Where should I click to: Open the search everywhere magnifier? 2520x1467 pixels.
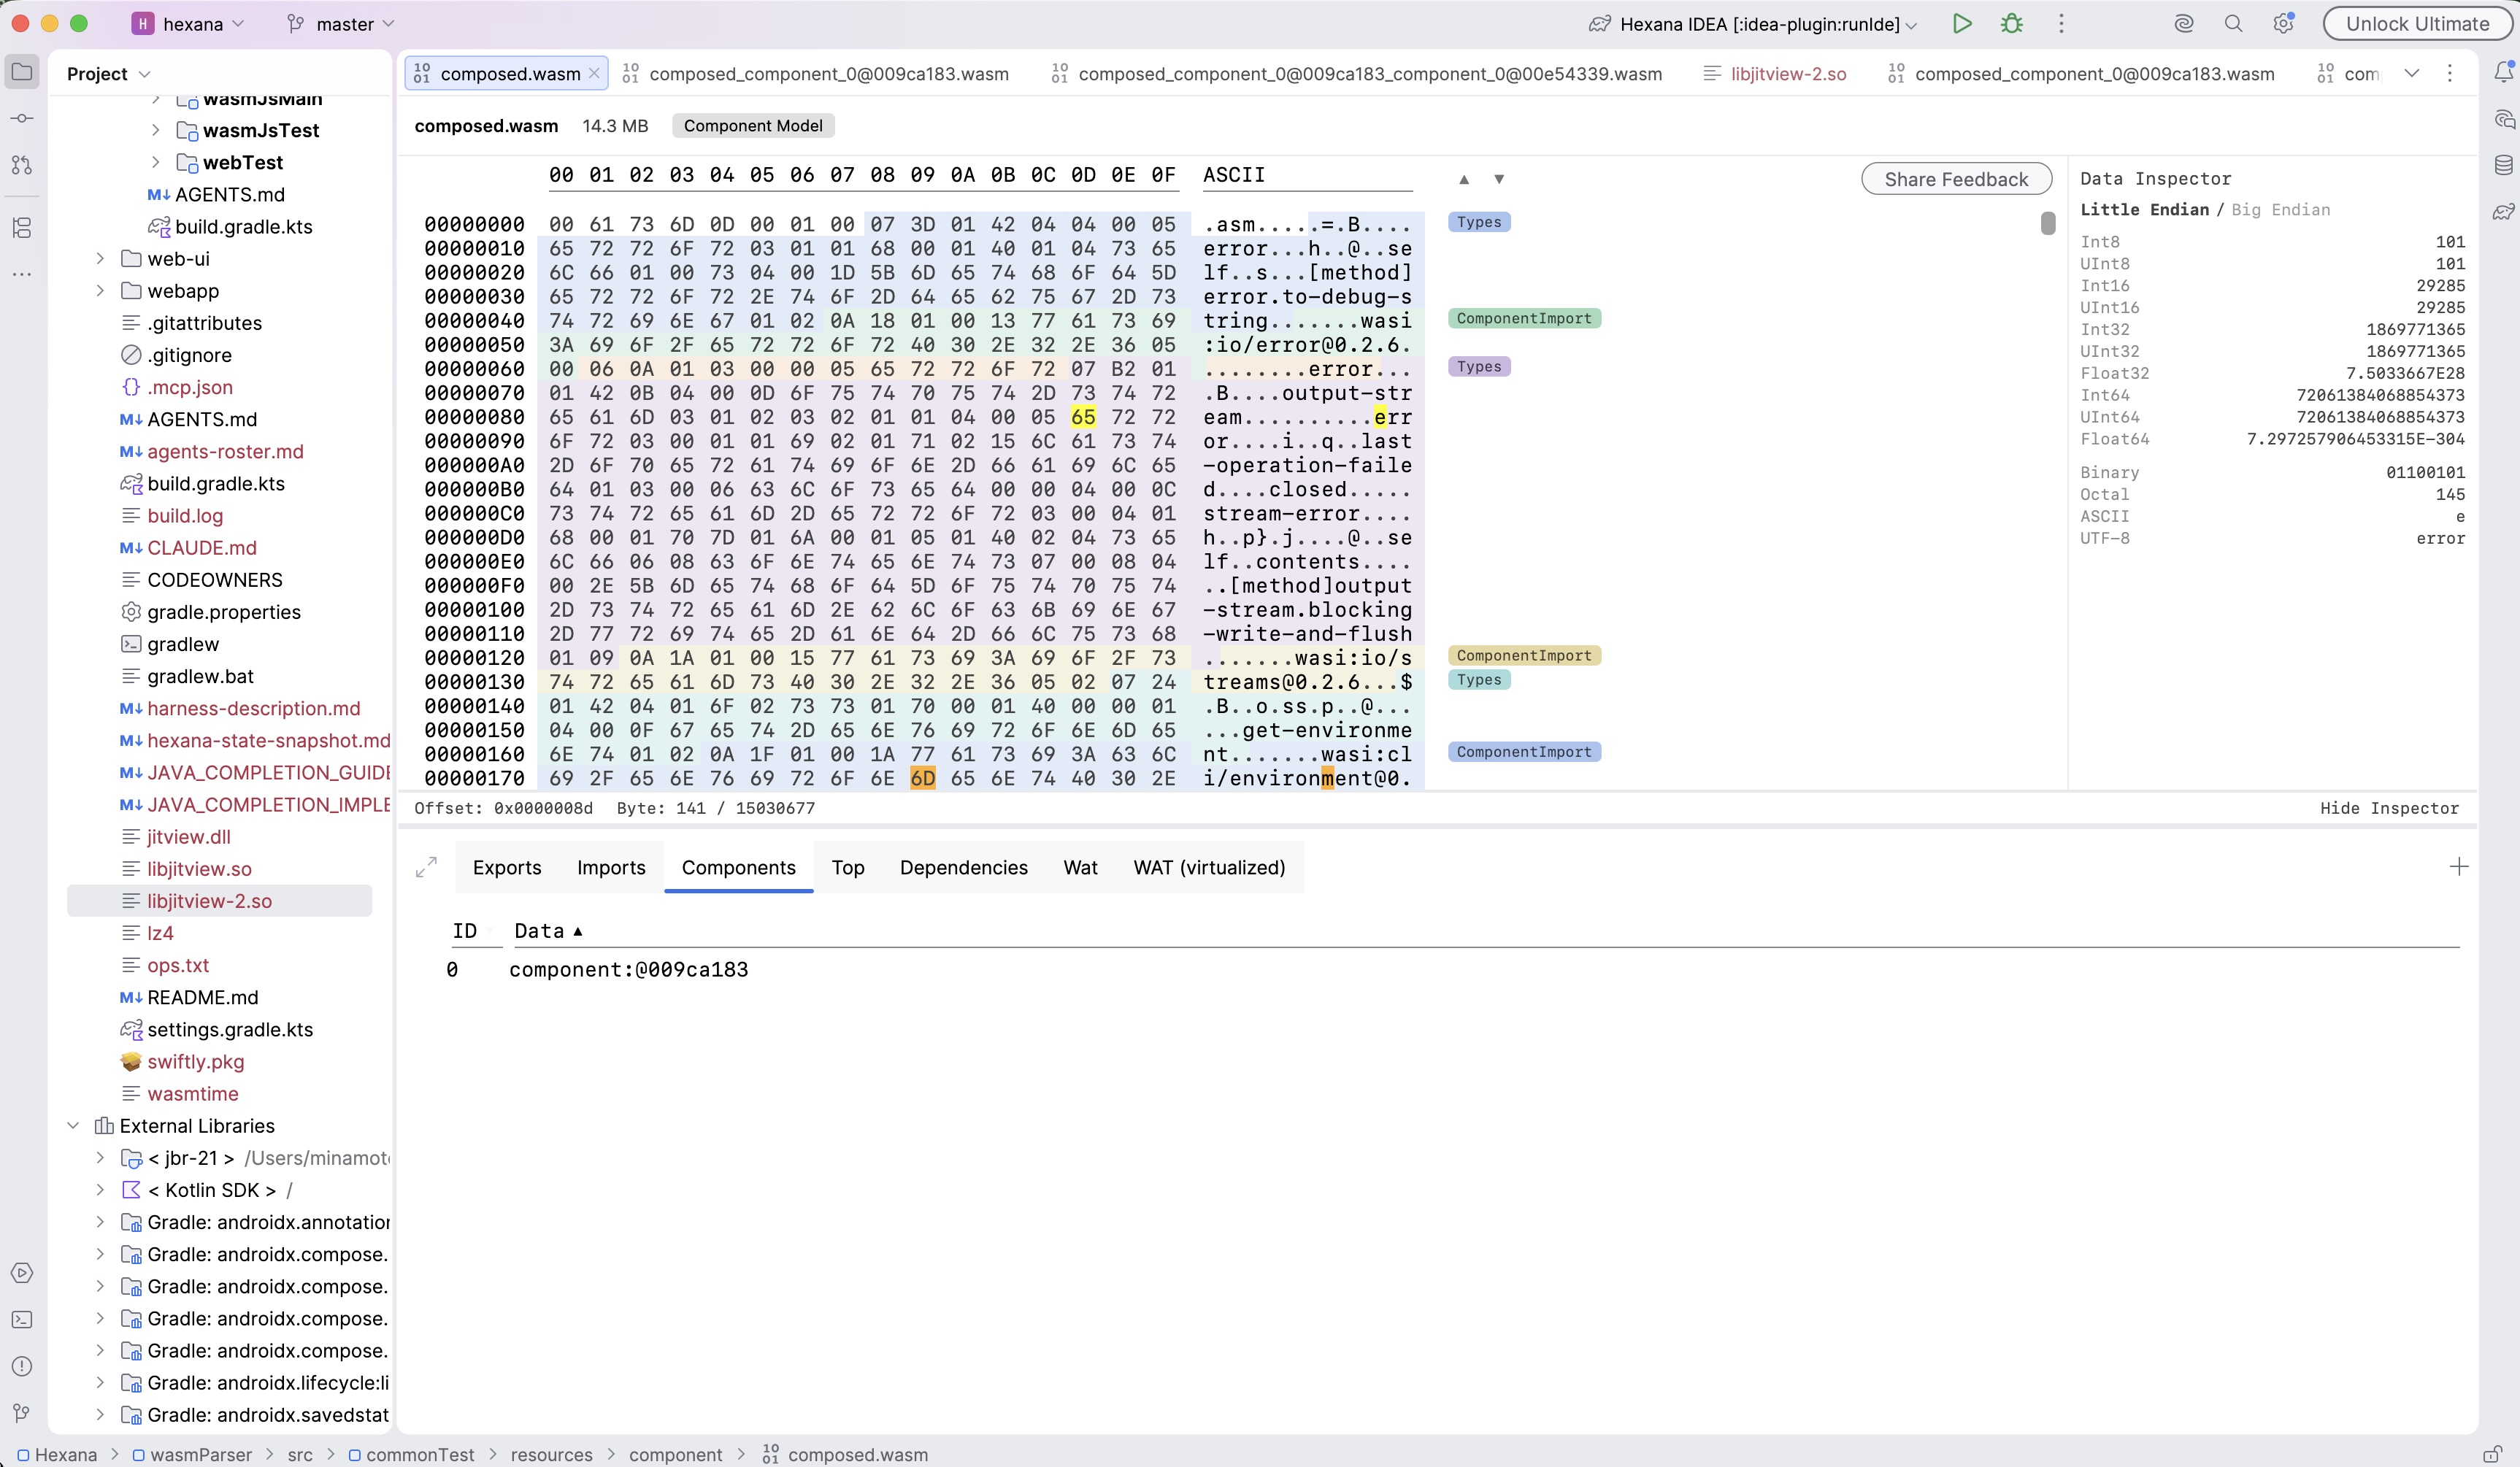point(2233,24)
